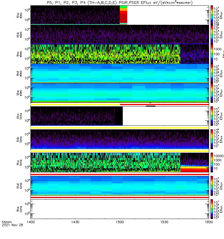Open the thb elec spectrogram panel
The width and height of the screenshot is (224, 239).
pyautogui.click(x=120, y=34)
